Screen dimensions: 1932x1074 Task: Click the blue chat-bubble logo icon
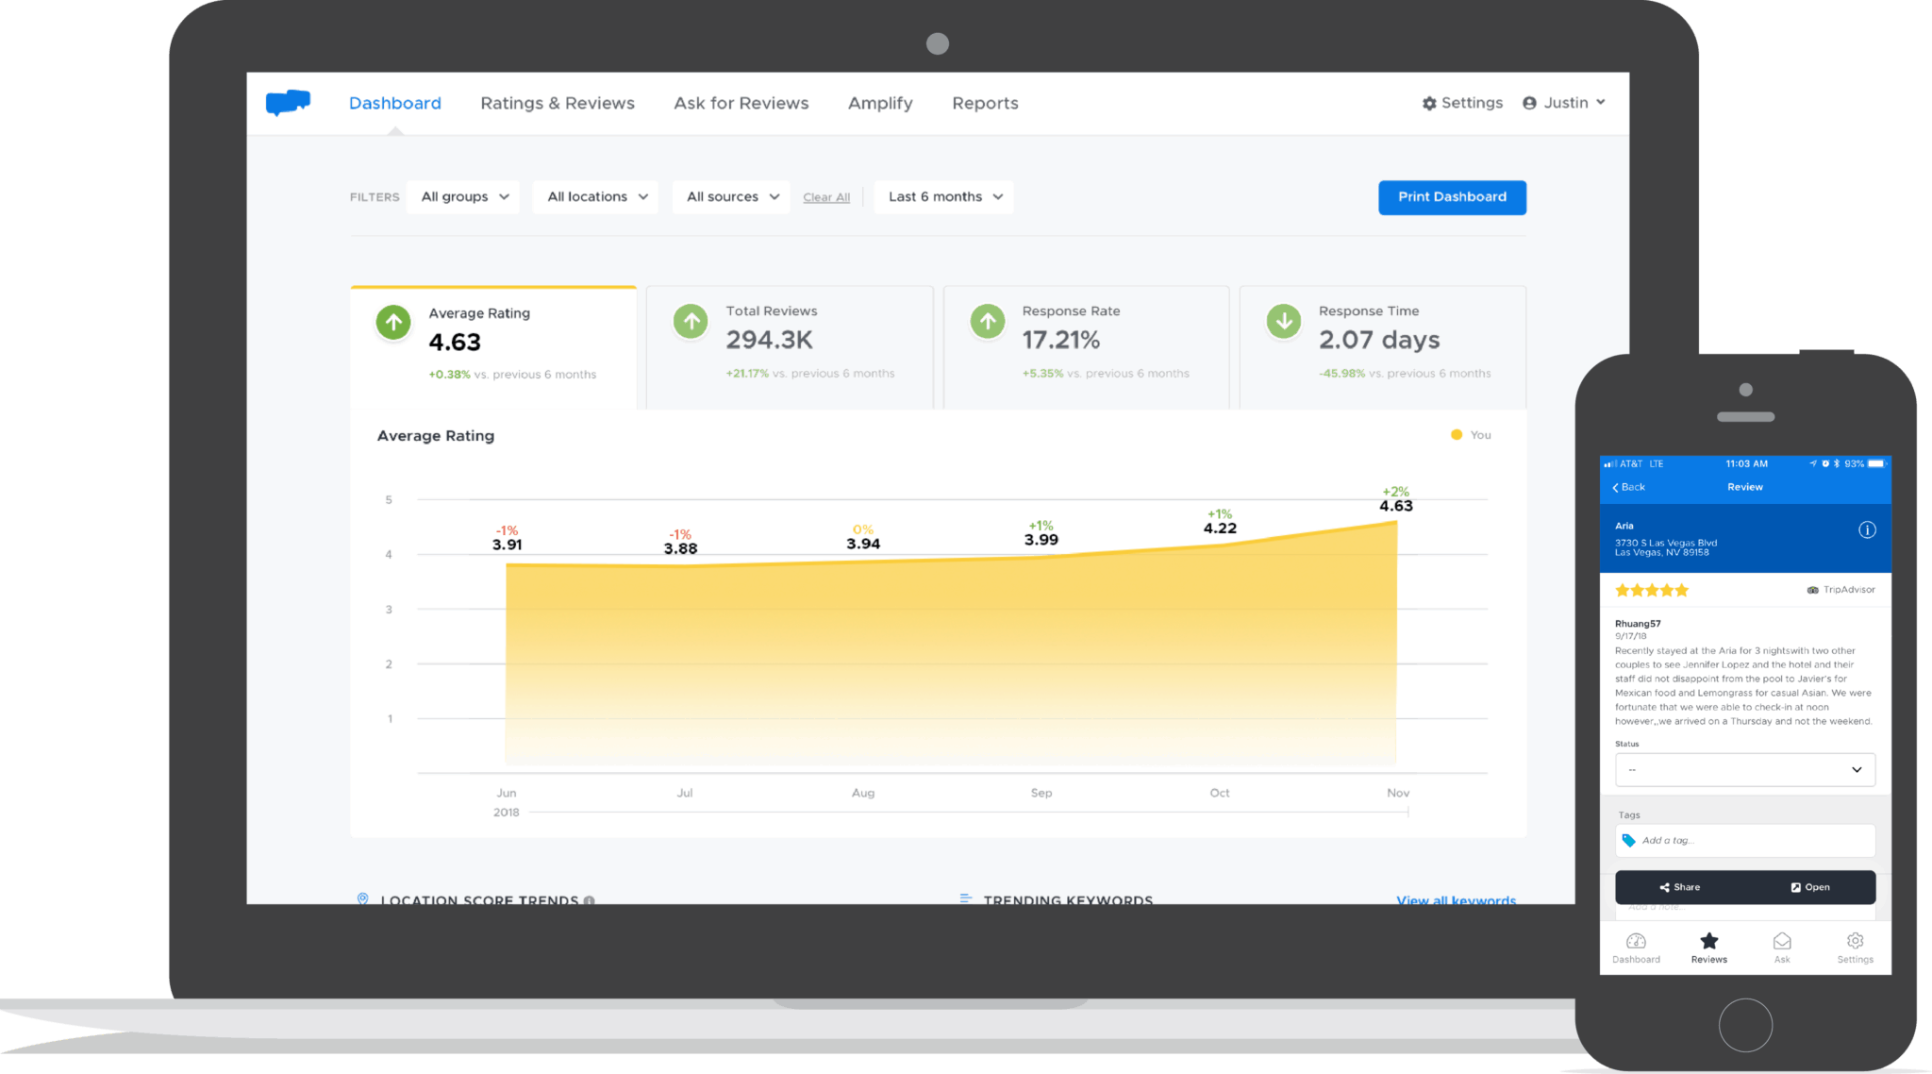point(288,102)
